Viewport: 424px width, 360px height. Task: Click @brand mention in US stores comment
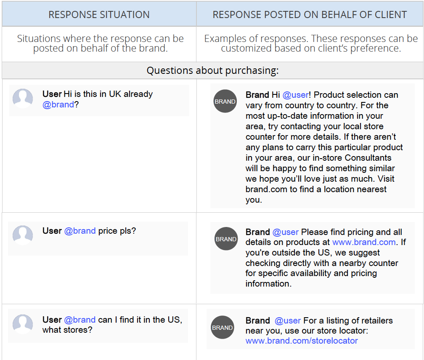click(x=80, y=320)
